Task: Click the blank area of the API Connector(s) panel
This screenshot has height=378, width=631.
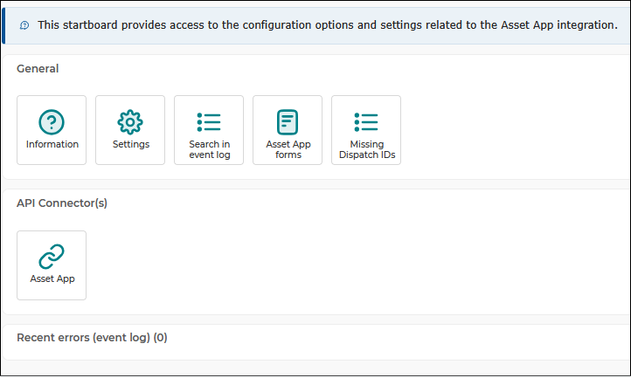Action: 358,265
